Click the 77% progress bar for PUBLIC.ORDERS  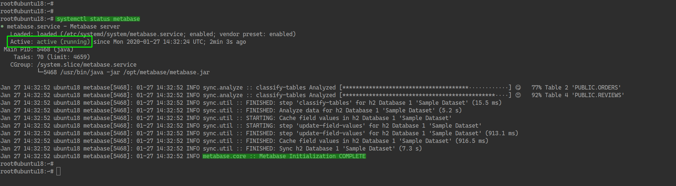pos(425,88)
